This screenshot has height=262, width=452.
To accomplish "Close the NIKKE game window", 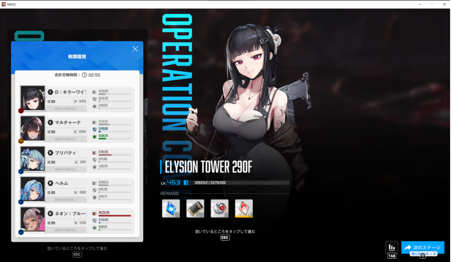I will 444,4.
